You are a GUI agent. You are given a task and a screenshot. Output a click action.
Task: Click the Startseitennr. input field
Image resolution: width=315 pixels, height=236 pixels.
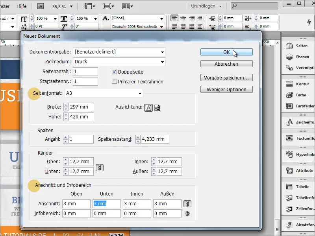pos(85,81)
